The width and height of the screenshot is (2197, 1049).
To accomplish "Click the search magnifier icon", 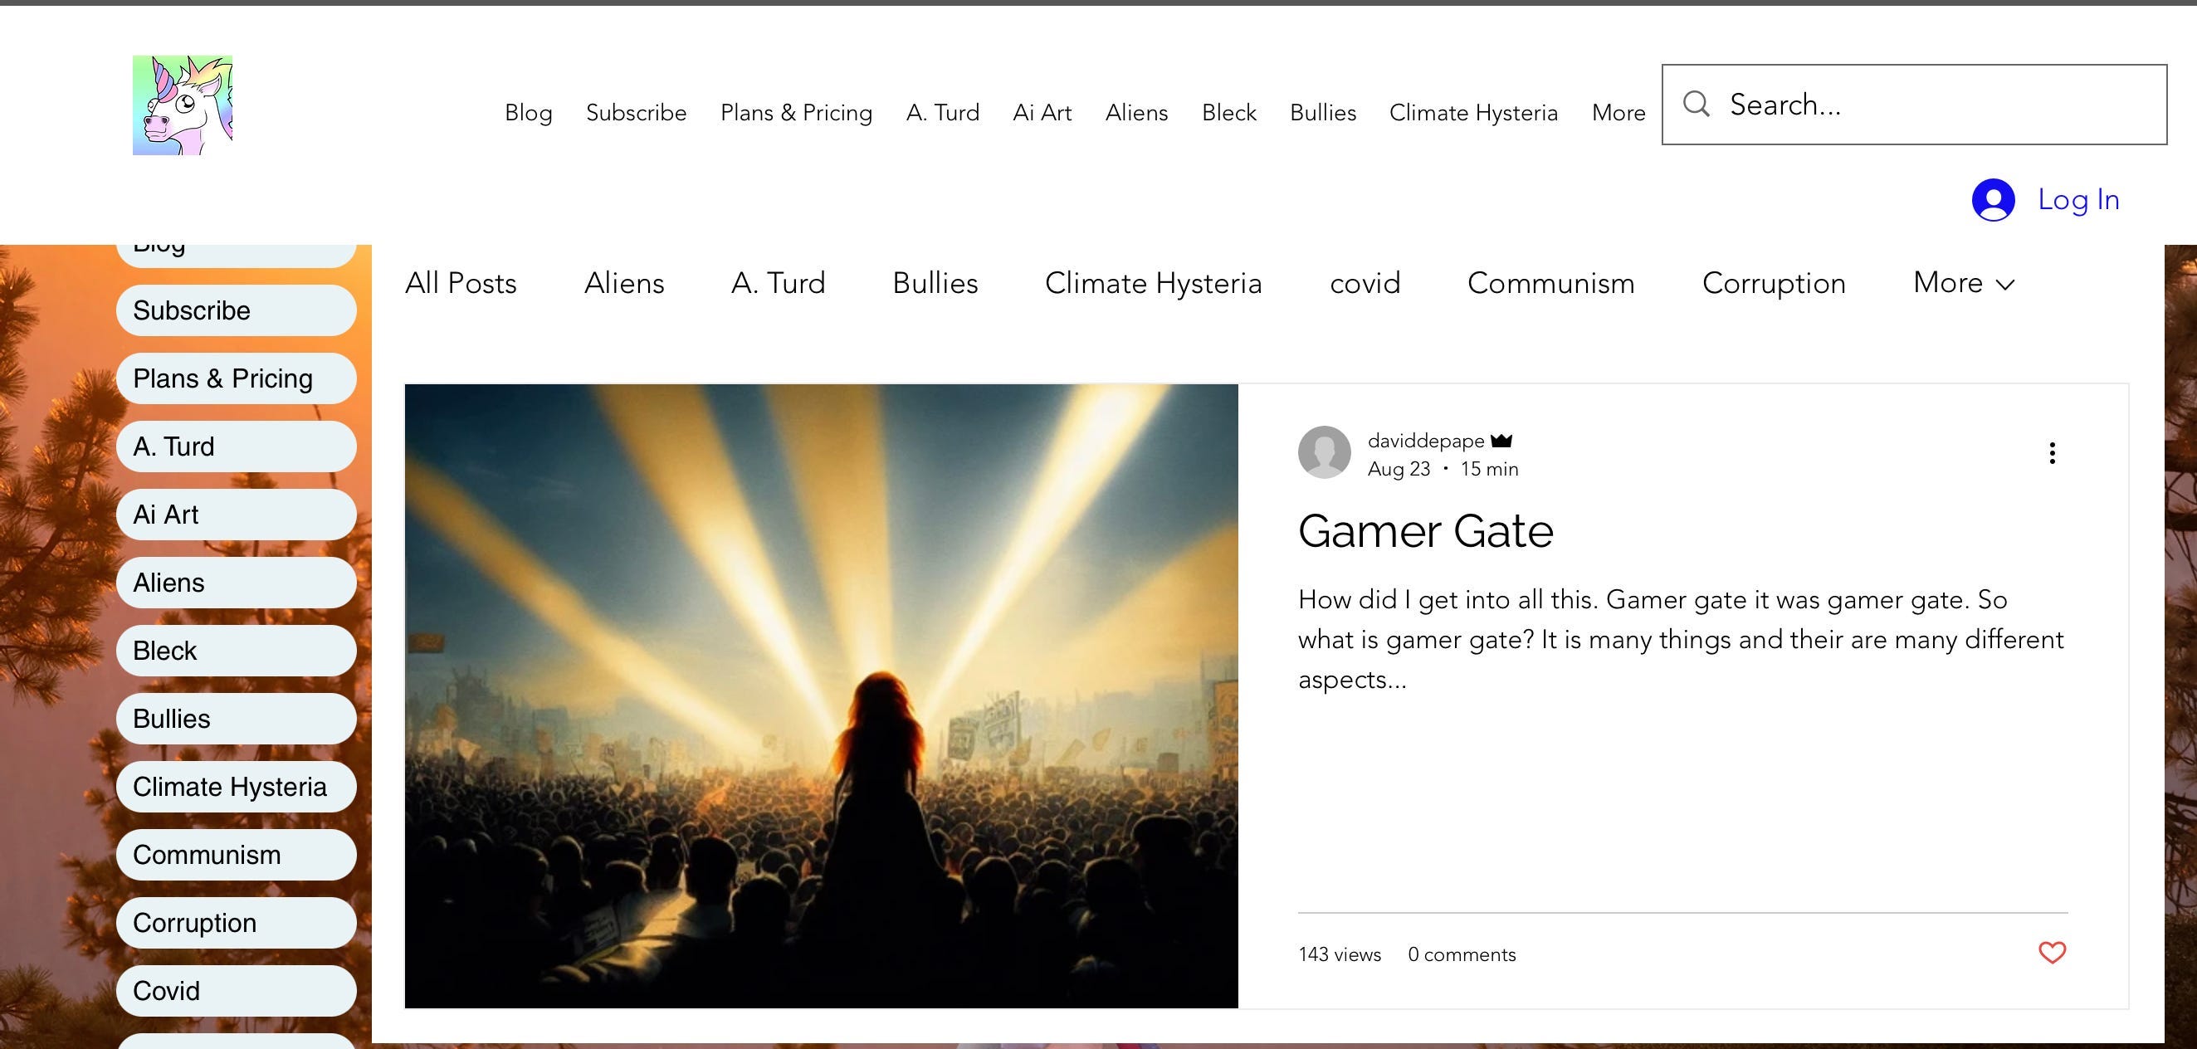I will pyautogui.click(x=1696, y=104).
